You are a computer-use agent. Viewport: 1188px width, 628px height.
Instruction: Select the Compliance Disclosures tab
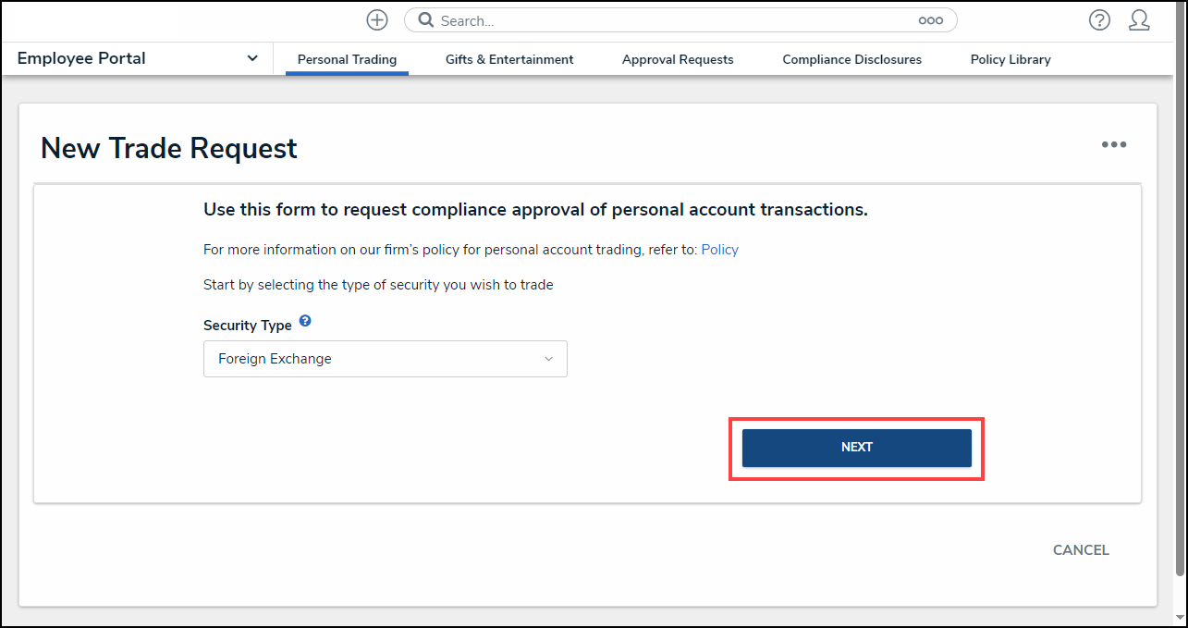point(851,59)
